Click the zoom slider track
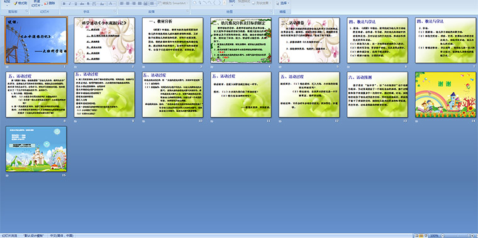The image size is (478, 238). click(x=457, y=235)
